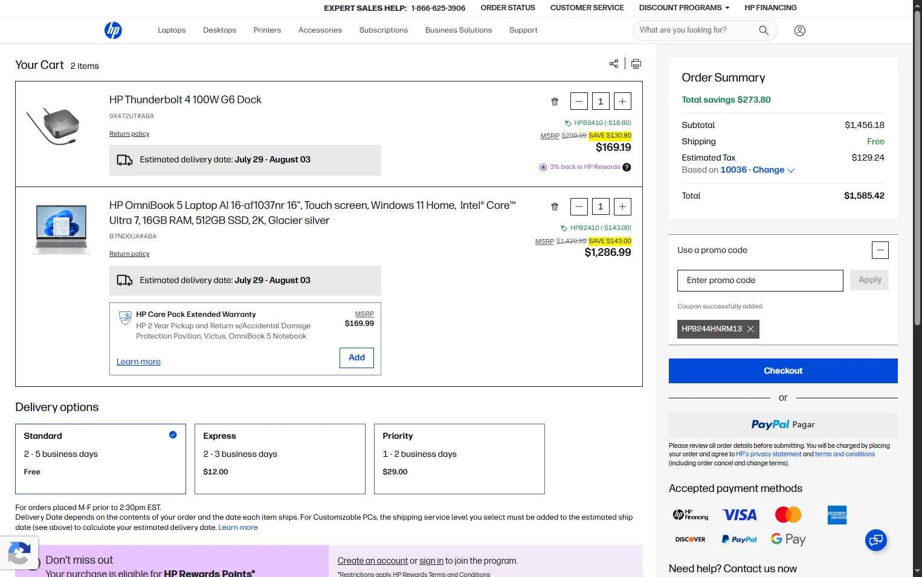Click the sign in link
This screenshot has width=922, height=577.
pos(431,561)
